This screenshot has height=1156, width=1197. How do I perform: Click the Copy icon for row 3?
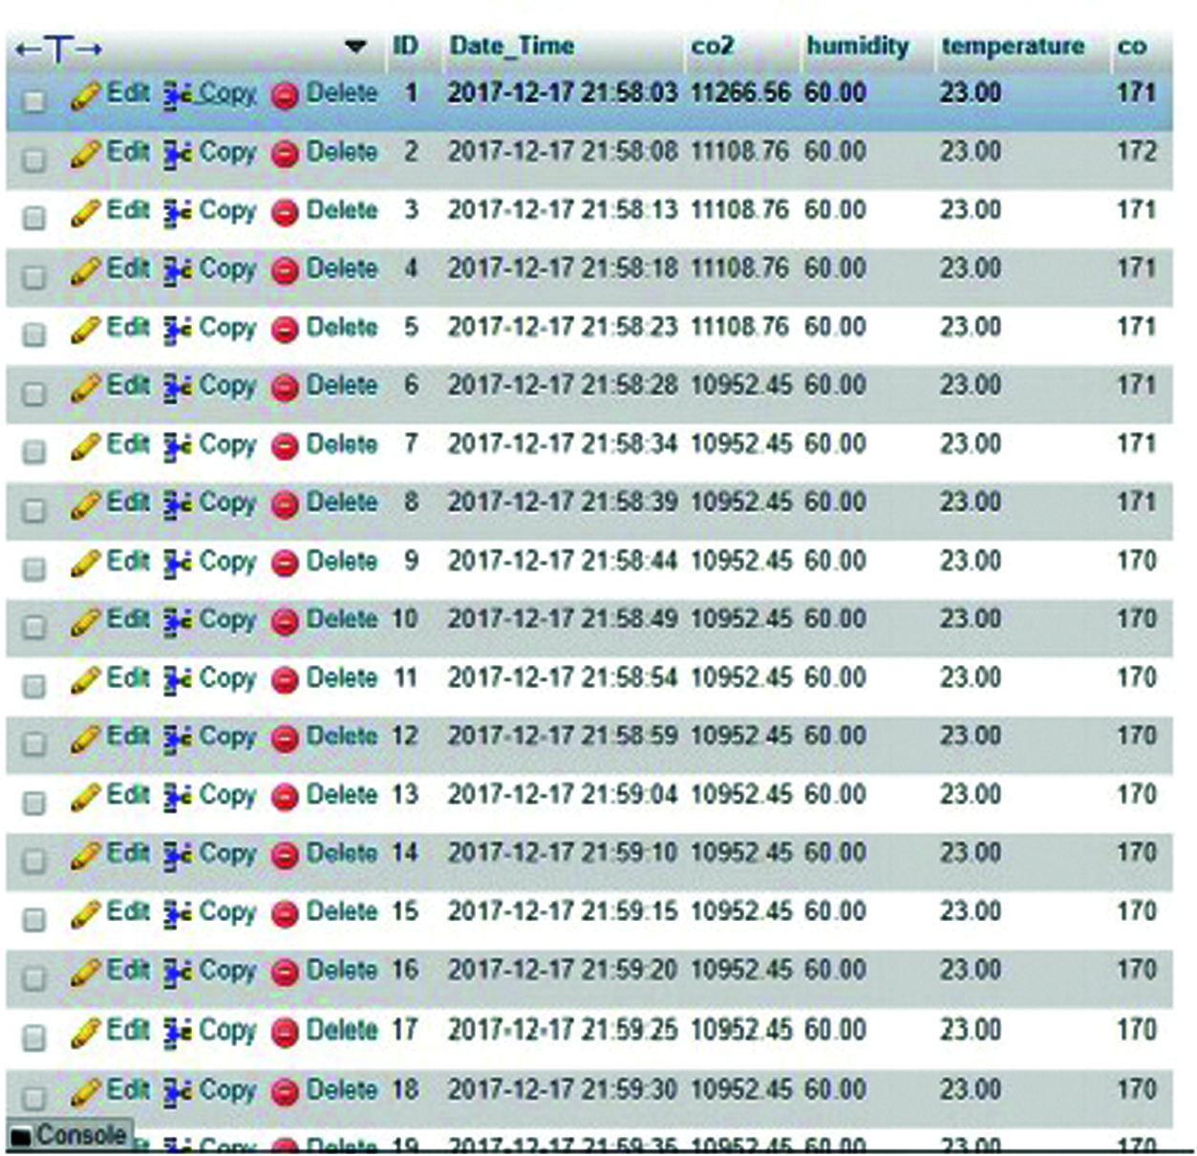[x=177, y=213]
